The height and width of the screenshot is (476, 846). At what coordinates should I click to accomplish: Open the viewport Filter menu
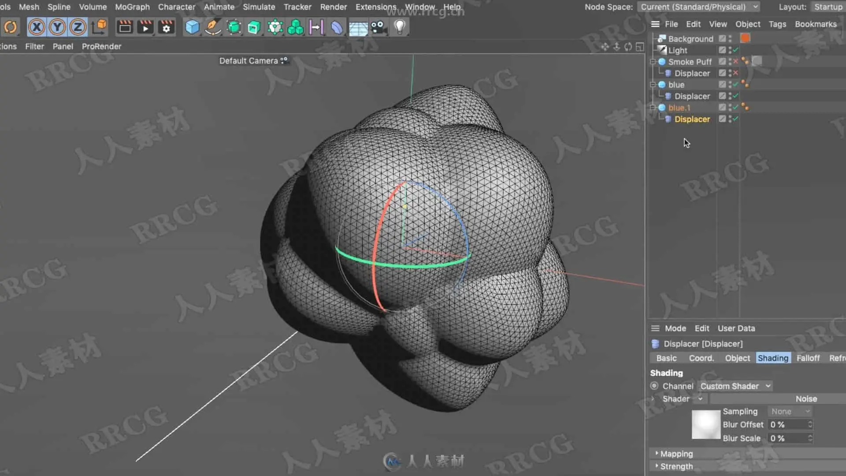pos(34,46)
